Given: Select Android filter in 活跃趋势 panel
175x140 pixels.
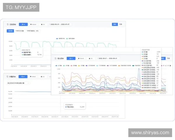Looking at the screenshot, I should click(33, 24).
